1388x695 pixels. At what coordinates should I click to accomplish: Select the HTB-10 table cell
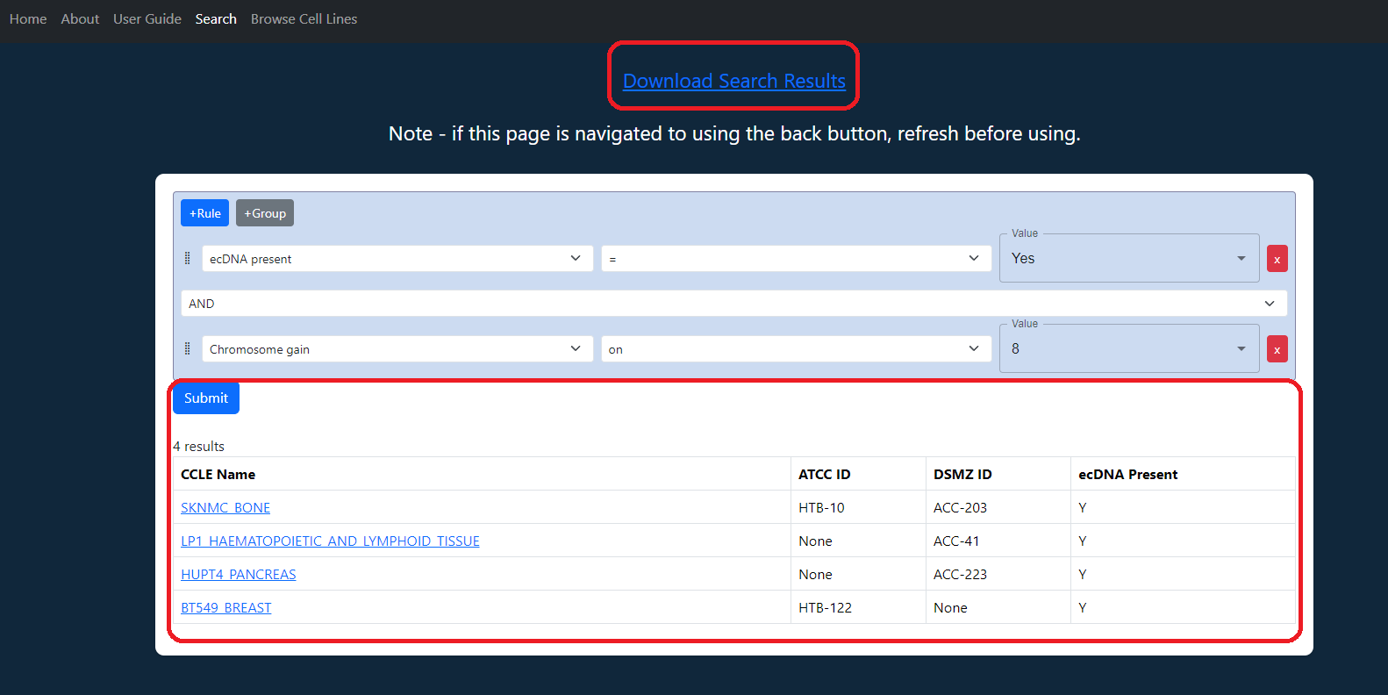pos(858,508)
